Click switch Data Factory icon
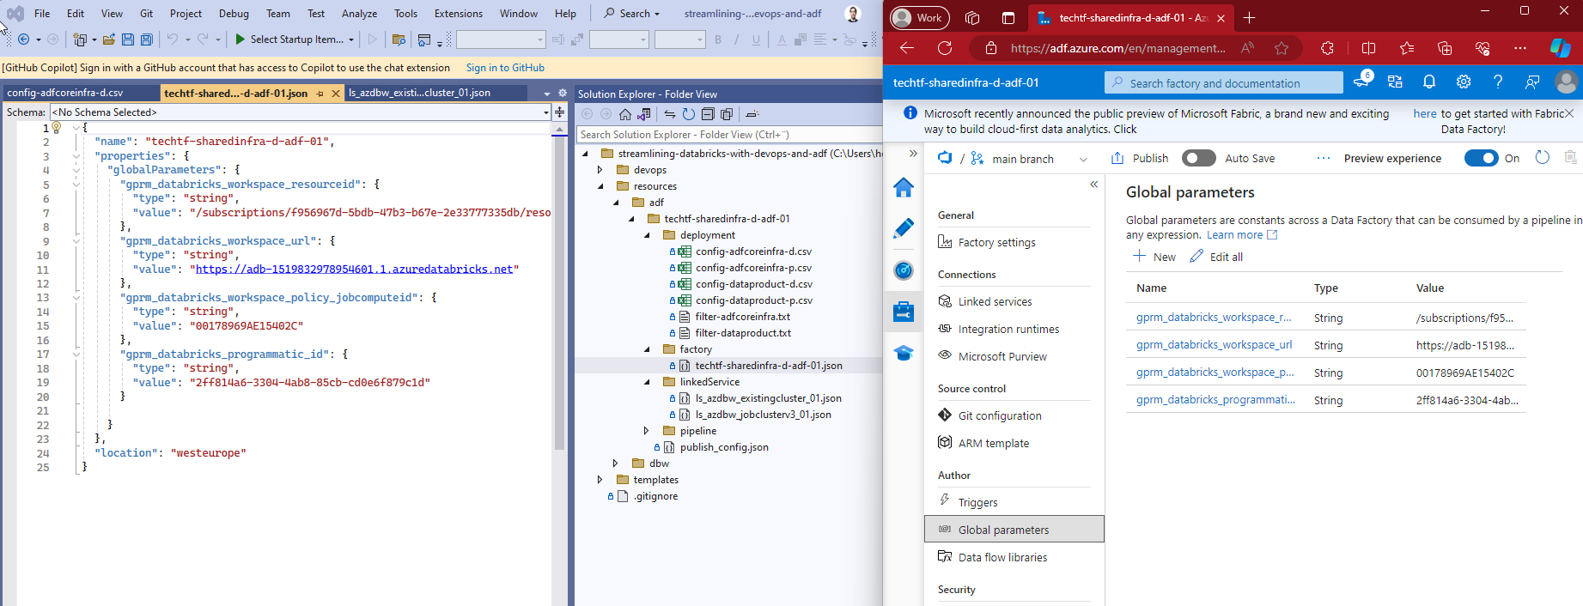The height and width of the screenshot is (606, 1583). coord(1395,82)
